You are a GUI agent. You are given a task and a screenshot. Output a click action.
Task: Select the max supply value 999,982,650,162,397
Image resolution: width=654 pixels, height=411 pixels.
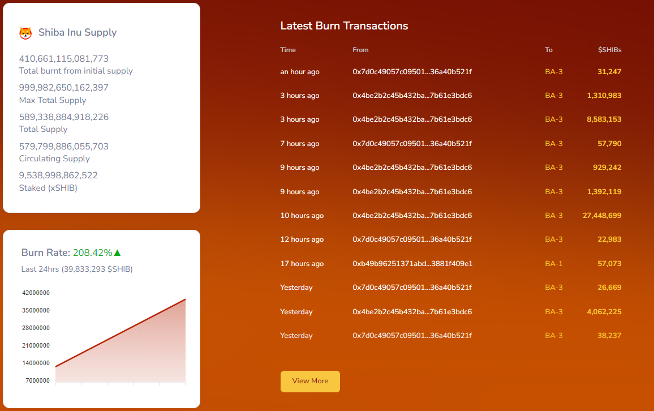pos(64,88)
